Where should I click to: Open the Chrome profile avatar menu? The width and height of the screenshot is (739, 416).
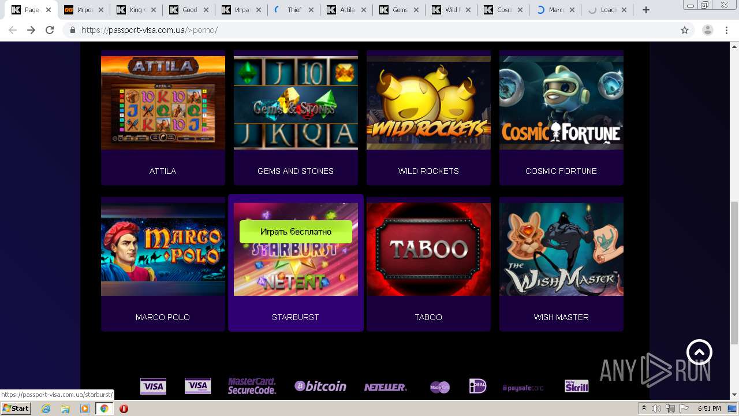coord(707,30)
